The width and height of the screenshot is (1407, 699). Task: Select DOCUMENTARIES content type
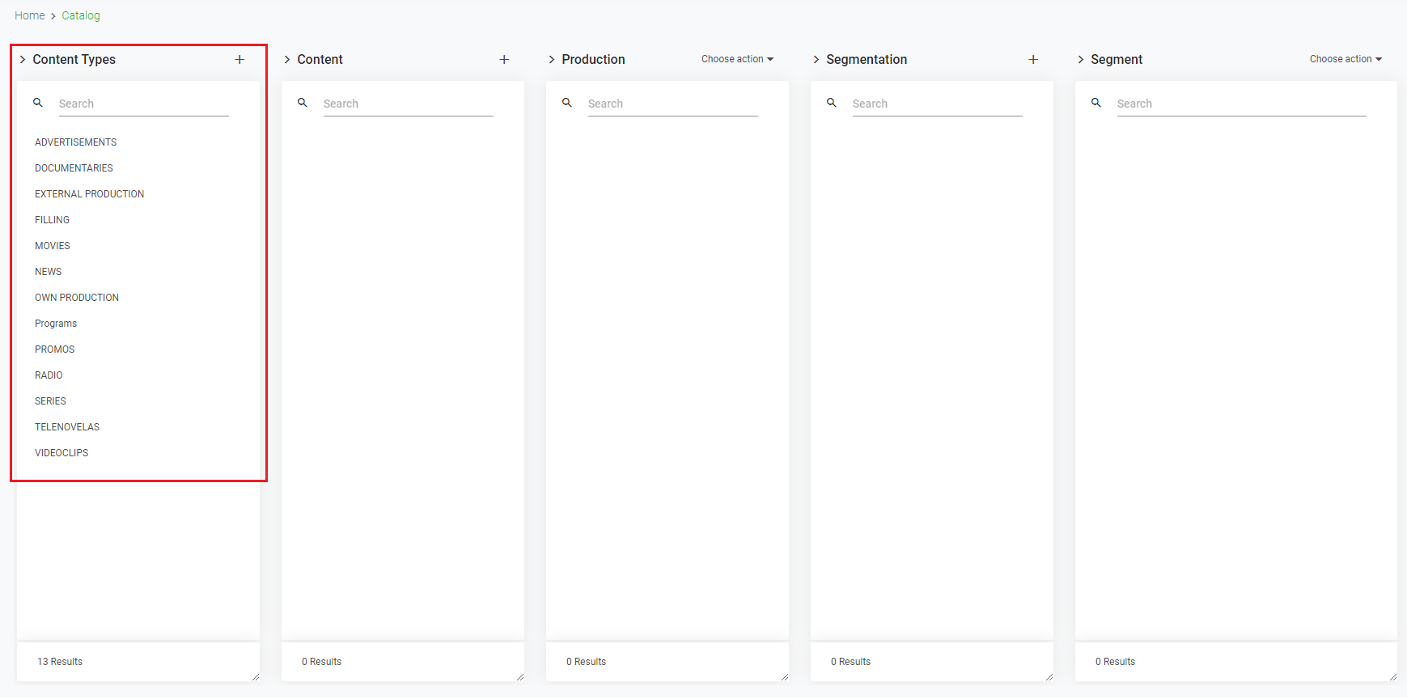tap(74, 168)
